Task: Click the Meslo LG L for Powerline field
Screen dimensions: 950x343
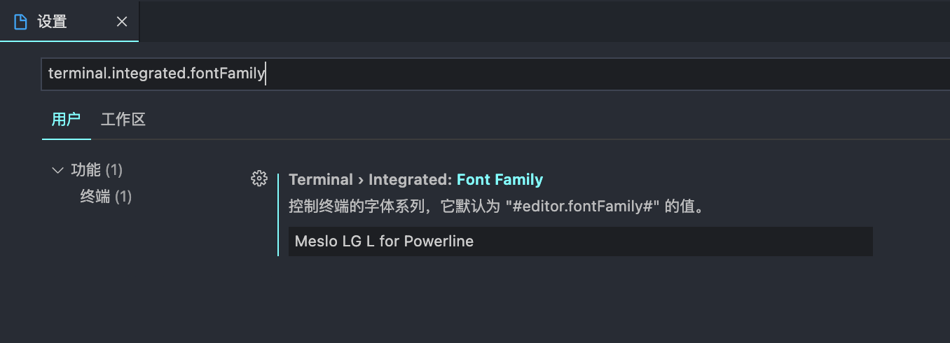Action: (x=580, y=241)
